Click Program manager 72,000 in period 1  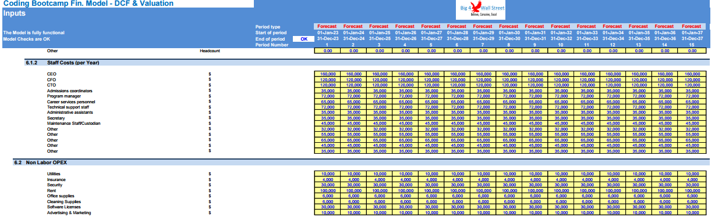327,96
